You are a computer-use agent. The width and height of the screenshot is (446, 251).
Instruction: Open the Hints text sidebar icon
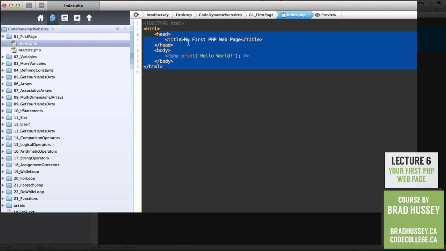[65, 18]
